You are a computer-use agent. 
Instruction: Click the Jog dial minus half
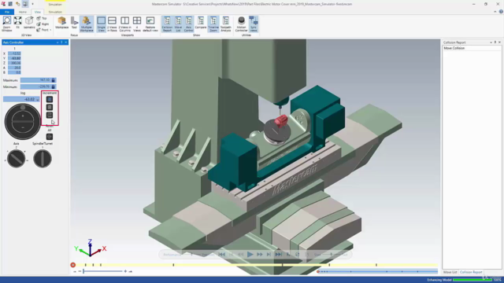(23, 127)
